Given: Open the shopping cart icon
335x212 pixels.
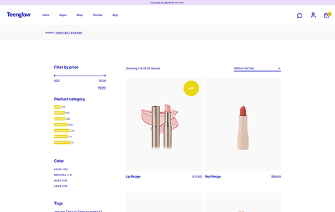Looking at the screenshot, I should point(327,15).
